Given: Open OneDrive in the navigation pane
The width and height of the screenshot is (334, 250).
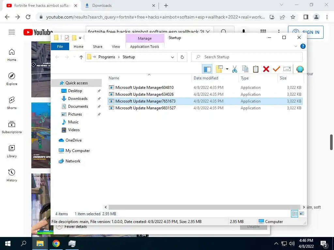Looking at the screenshot, I should pyautogui.click(x=73, y=140).
